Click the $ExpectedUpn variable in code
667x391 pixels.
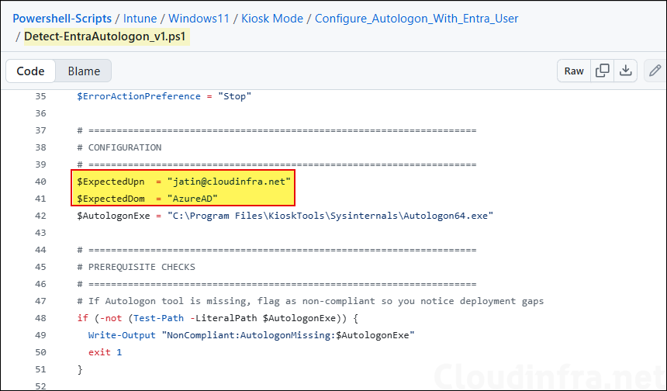coord(109,181)
